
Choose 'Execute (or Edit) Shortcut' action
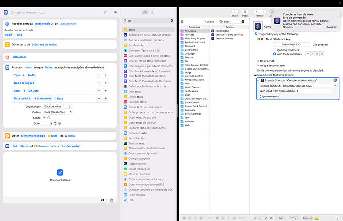point(230,35)
